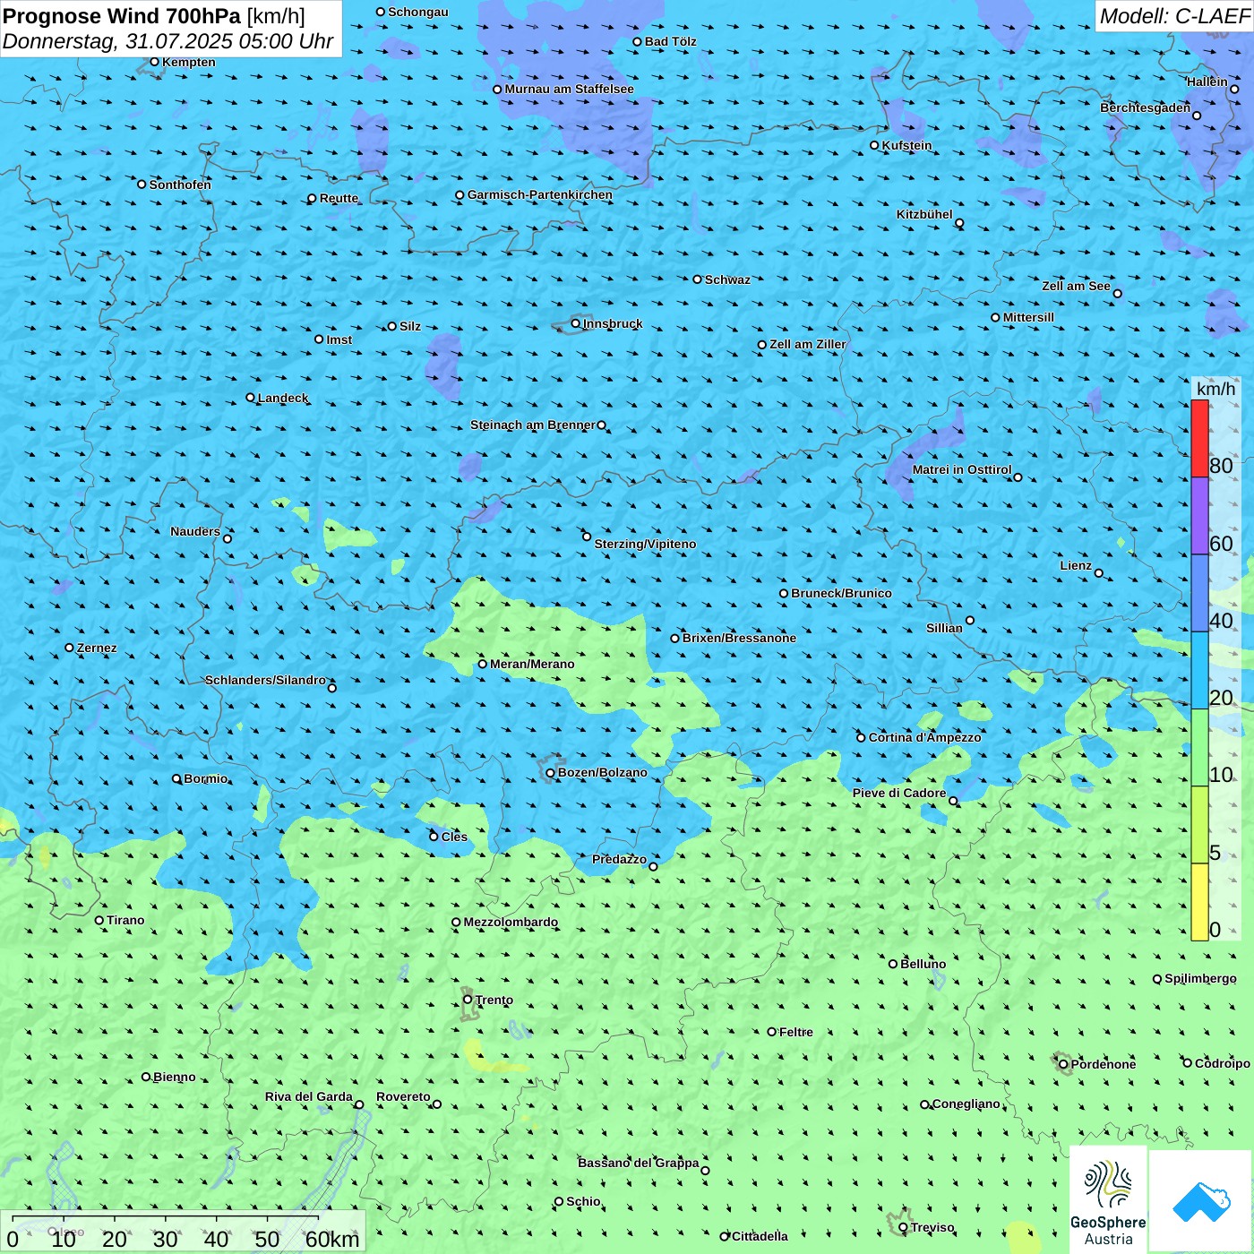Click the Kempten city label
Image resolution: width=1254 pixels, height=1254 pixels.
[188, 62]
